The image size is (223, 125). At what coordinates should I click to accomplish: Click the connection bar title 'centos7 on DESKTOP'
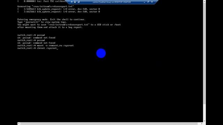[x=111, y=2]
